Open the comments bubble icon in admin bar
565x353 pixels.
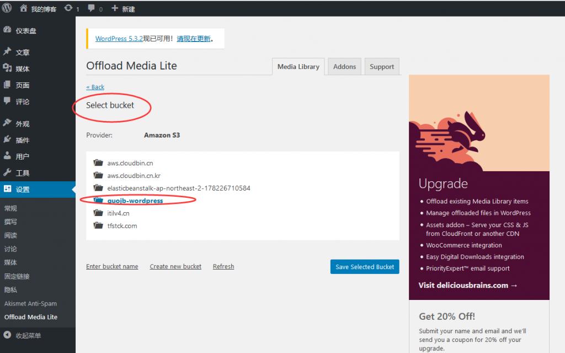(91, 8)
